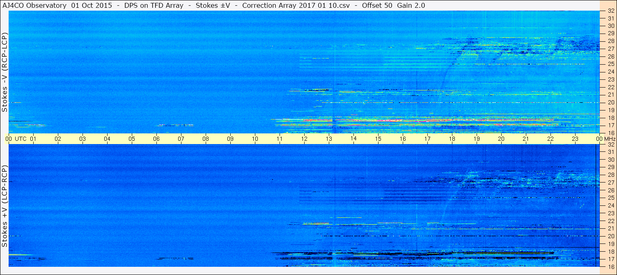Select the 05 hour marker on time axis

pos(132,139)
